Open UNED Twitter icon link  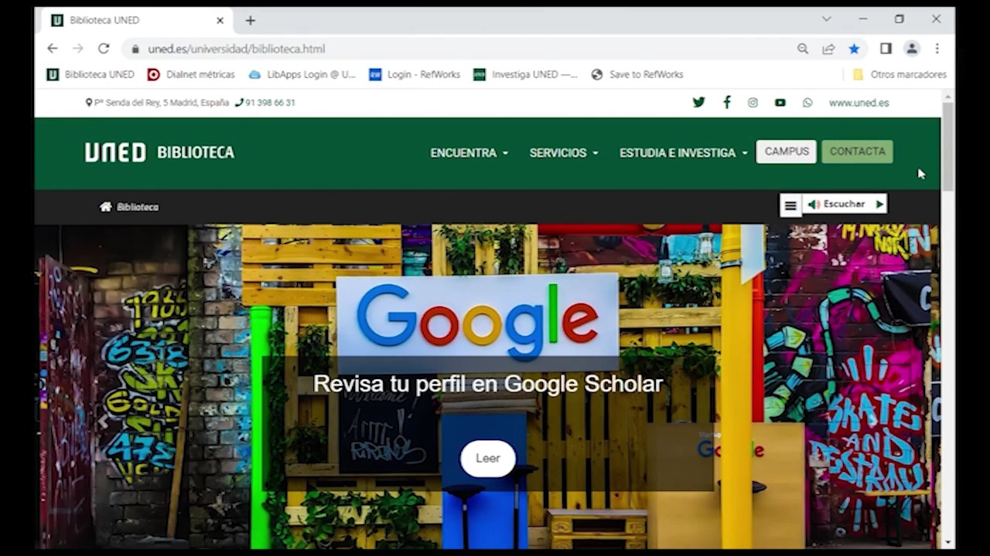click(x=698, y=102)
